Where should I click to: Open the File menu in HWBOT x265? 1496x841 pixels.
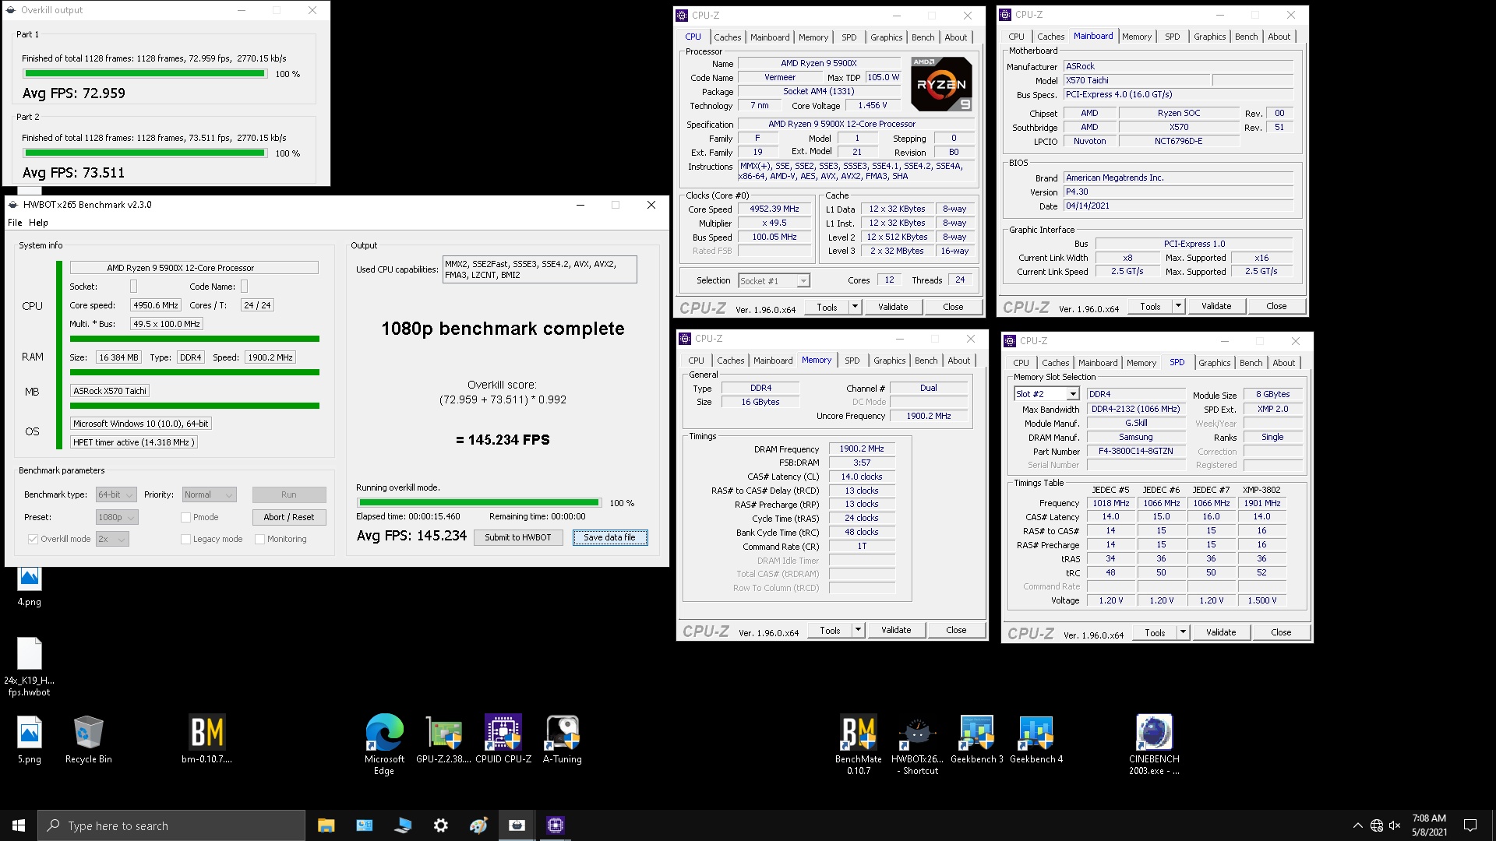pos(15,223)
